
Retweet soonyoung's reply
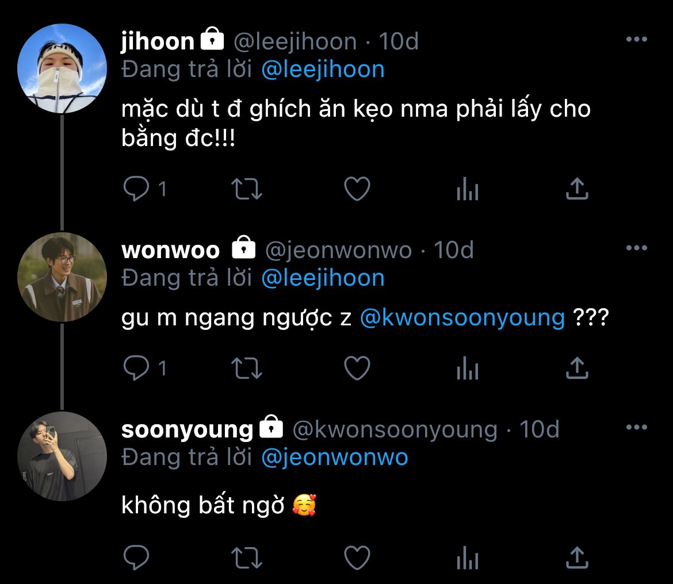[x=246, y=557]
